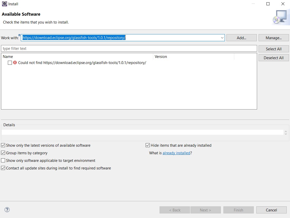Click the Add... button
This screenshot has width=290, height=218.
[241, 38]
